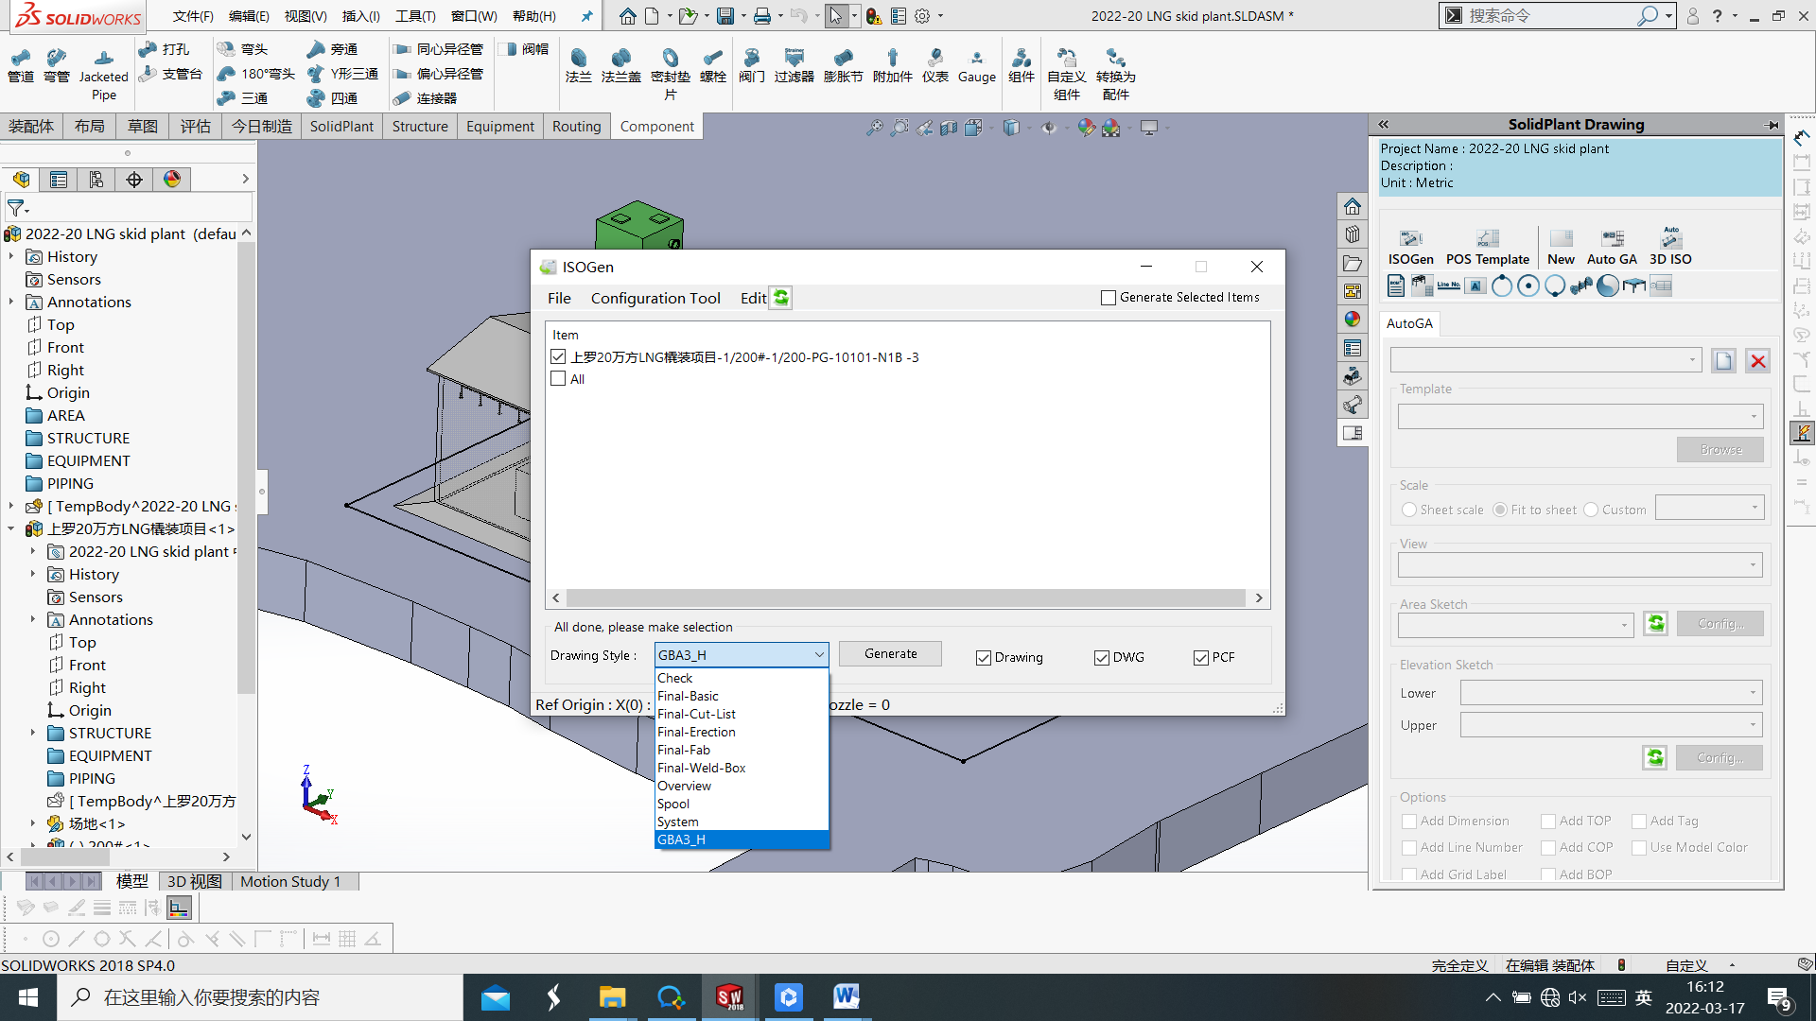Click the 过滤器 filter tool
The image size is (1816, 1021).
coord(794,65)
